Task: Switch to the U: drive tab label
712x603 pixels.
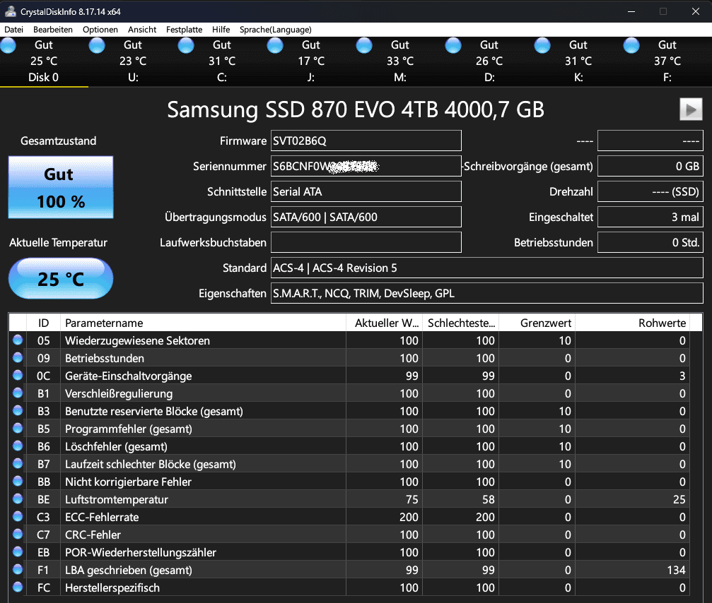Action: point(133,78)
